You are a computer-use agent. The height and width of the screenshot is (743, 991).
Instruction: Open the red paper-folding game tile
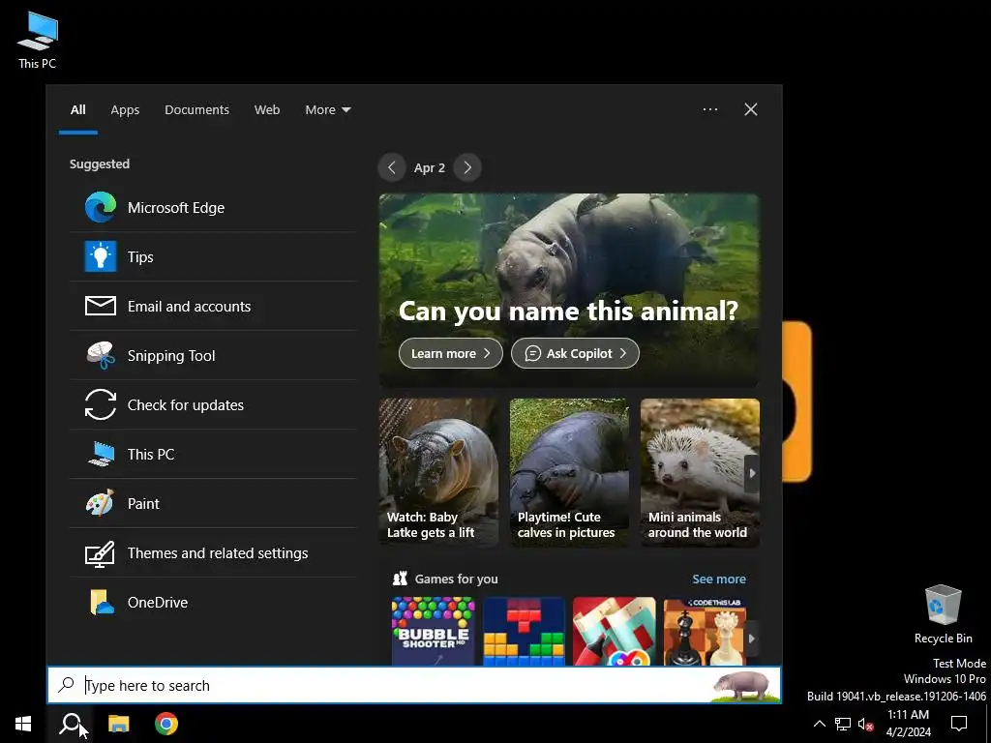tap(615, 631)
